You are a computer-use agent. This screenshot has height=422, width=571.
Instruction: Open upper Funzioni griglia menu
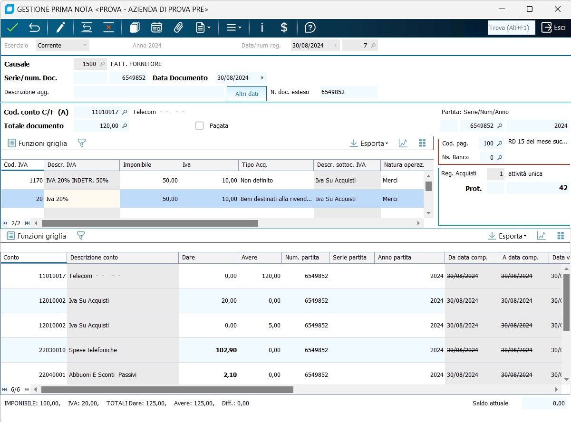coord(38,143)
